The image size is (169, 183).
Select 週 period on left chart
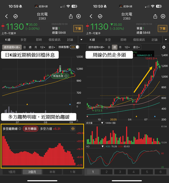[30, 47]
